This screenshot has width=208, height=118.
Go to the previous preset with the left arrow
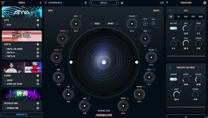click(91, 3)
